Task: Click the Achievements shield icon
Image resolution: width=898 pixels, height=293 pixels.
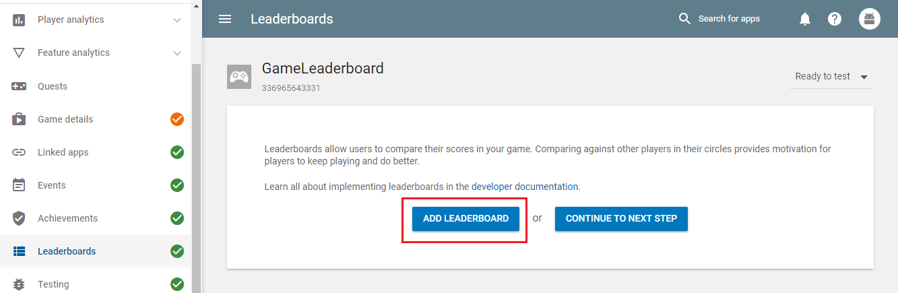Action: [x=19, y=218]
